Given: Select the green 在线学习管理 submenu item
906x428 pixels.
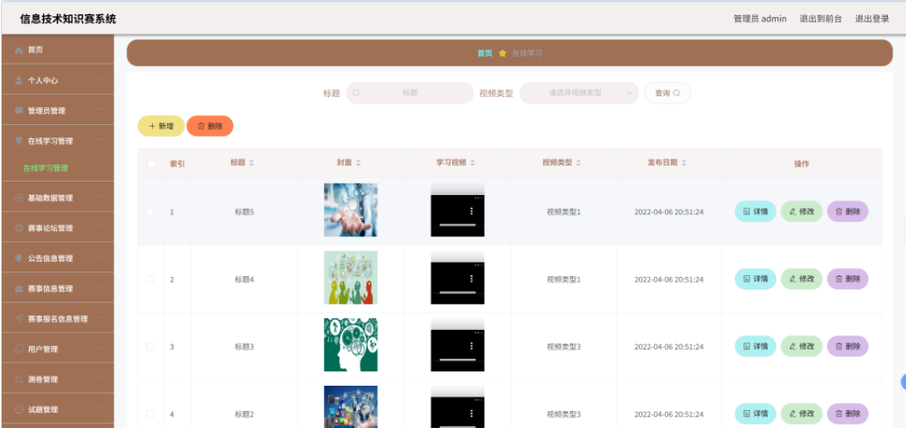Looking at the screenshot, I should point(45,169).
